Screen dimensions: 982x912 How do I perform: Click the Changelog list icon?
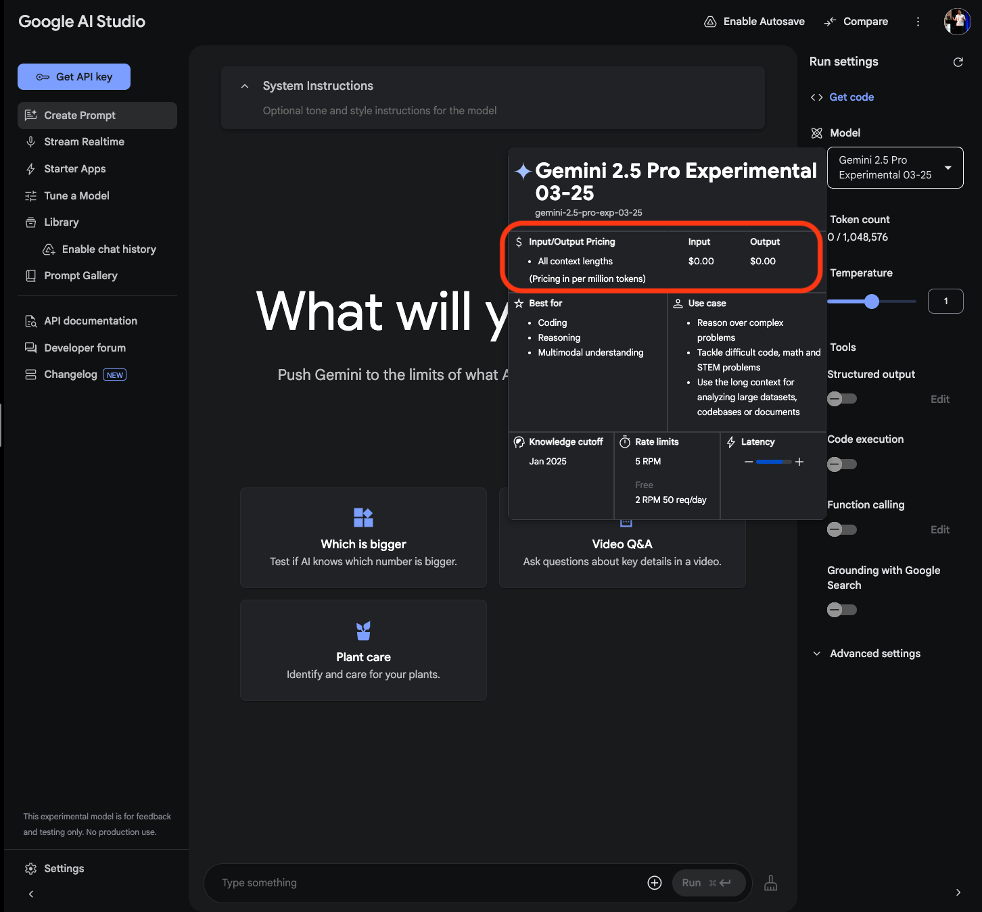click(x=30, y=375)
